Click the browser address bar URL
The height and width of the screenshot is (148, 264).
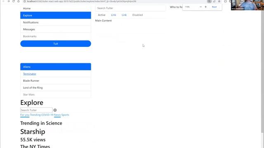82,1
